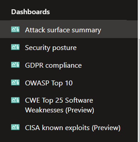
Task: Click the scrollbar track above the thumb
Action: (x=139, y=19)
